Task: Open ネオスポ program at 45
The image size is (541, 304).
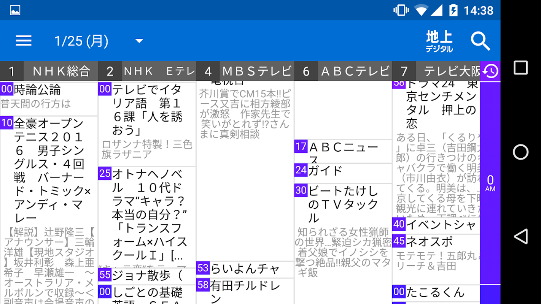Action: 436,259
